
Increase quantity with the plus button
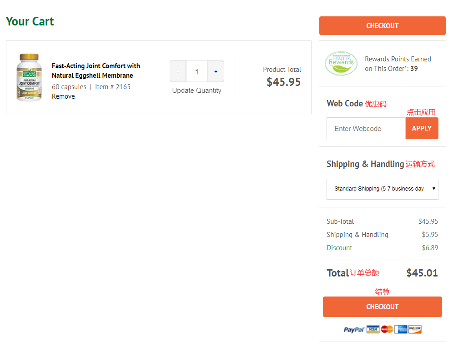[x=216, y=71]
